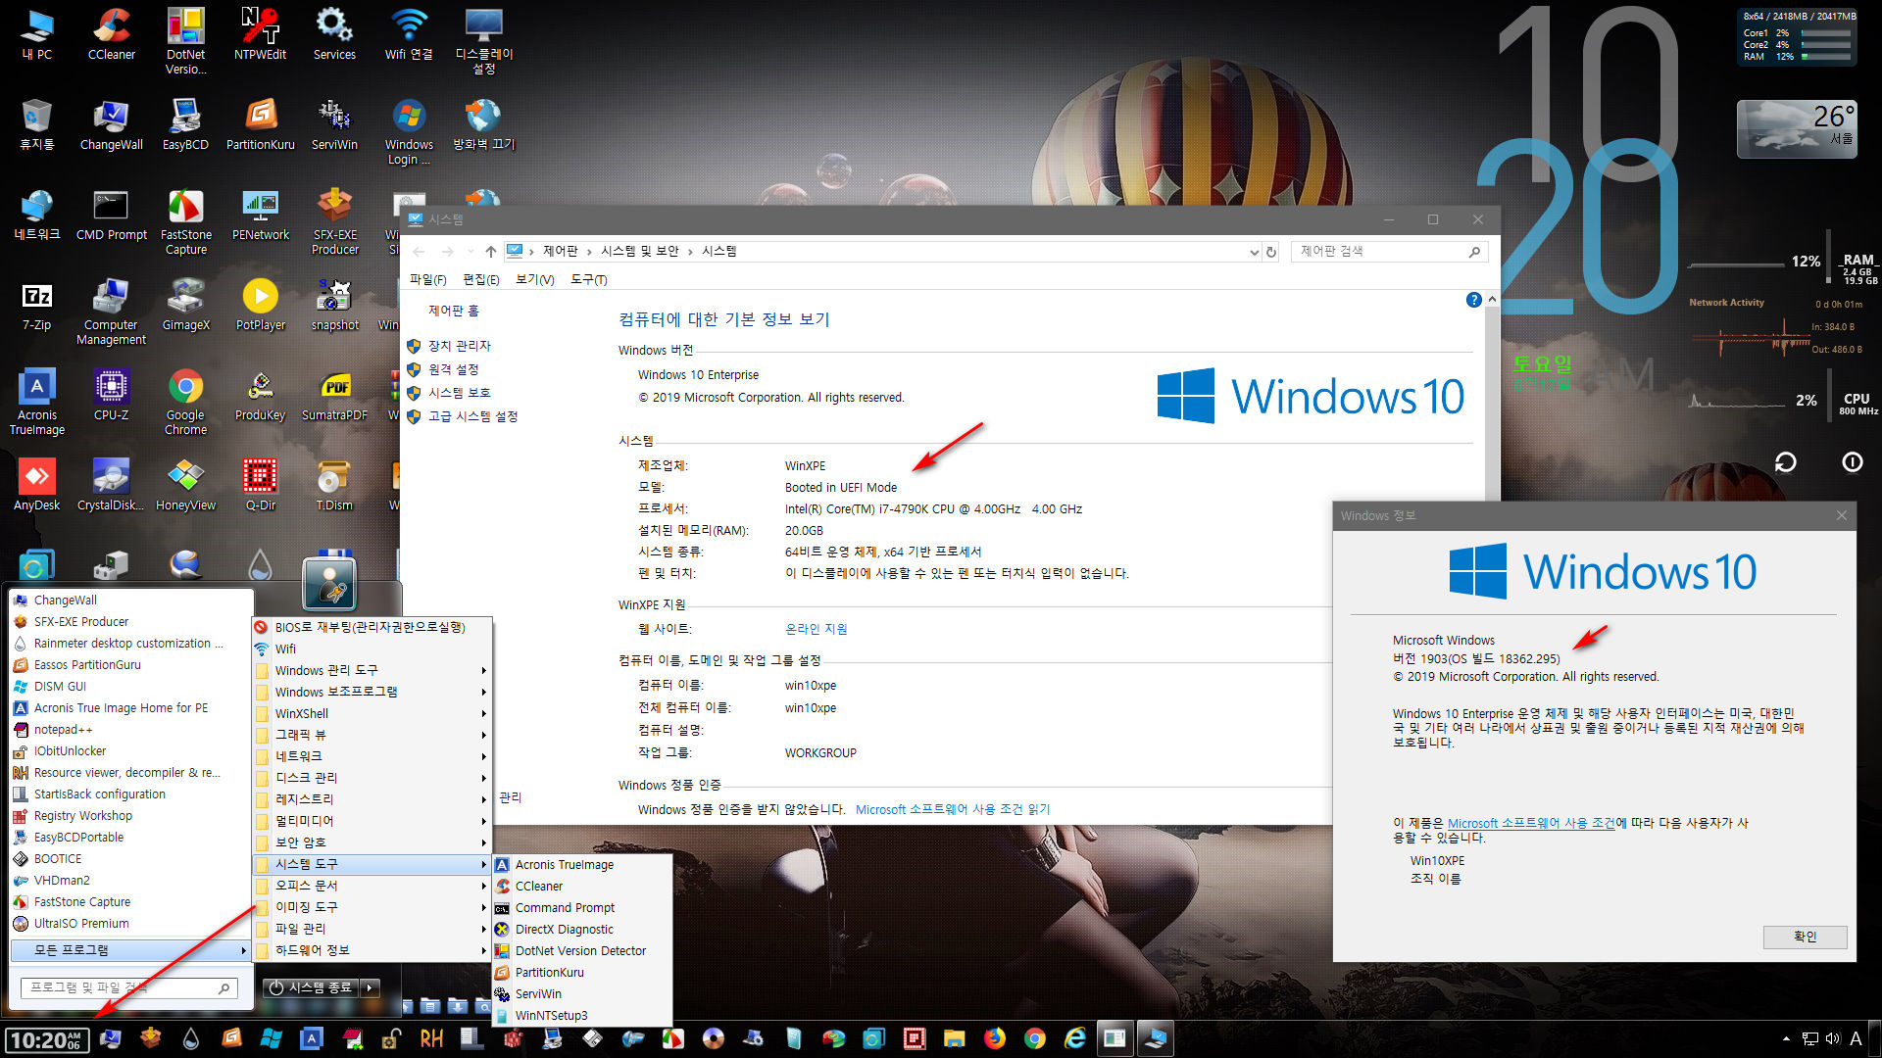Click the Rainmeter refresh icon
Screen dimensions: 1882x1058
pos(1785,461)
